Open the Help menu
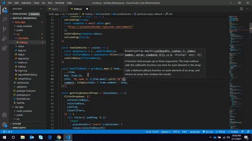252x141 pixels. pos(69,3)
